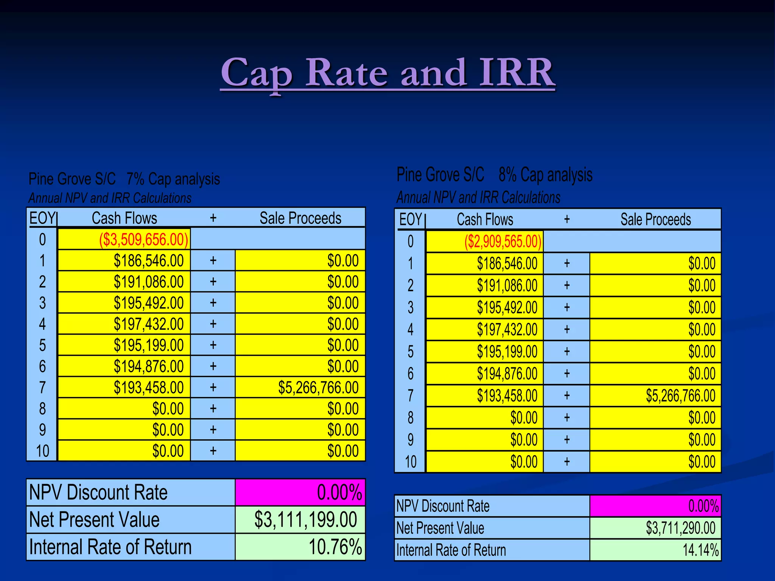This screenshot has height=581, width=775.
Task: Select $195,492.00 cash flow in 7% Cap table
Action: pyautogui.click(x=124, y=303)
